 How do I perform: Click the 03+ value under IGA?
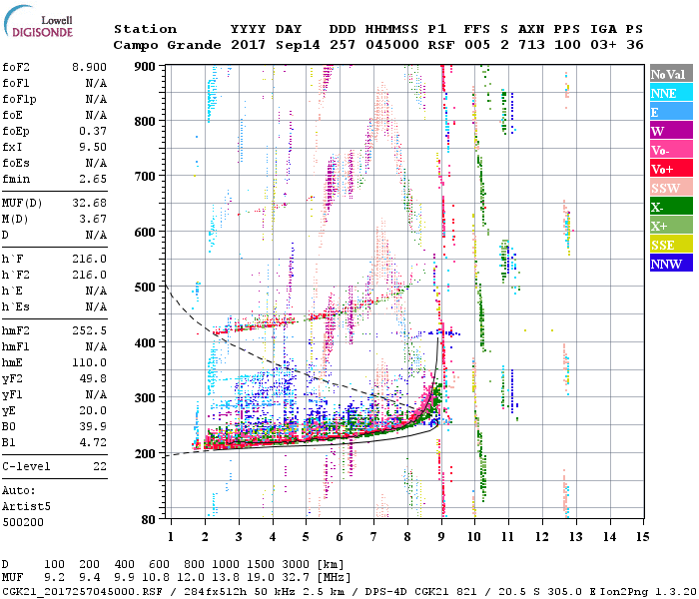(x=603, y=45)
